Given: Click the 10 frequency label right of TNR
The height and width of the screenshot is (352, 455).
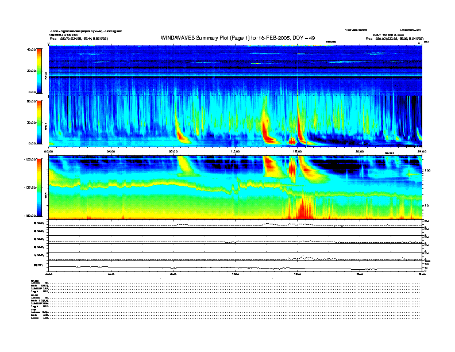Looking at the screenshot, I should (426, 205).
